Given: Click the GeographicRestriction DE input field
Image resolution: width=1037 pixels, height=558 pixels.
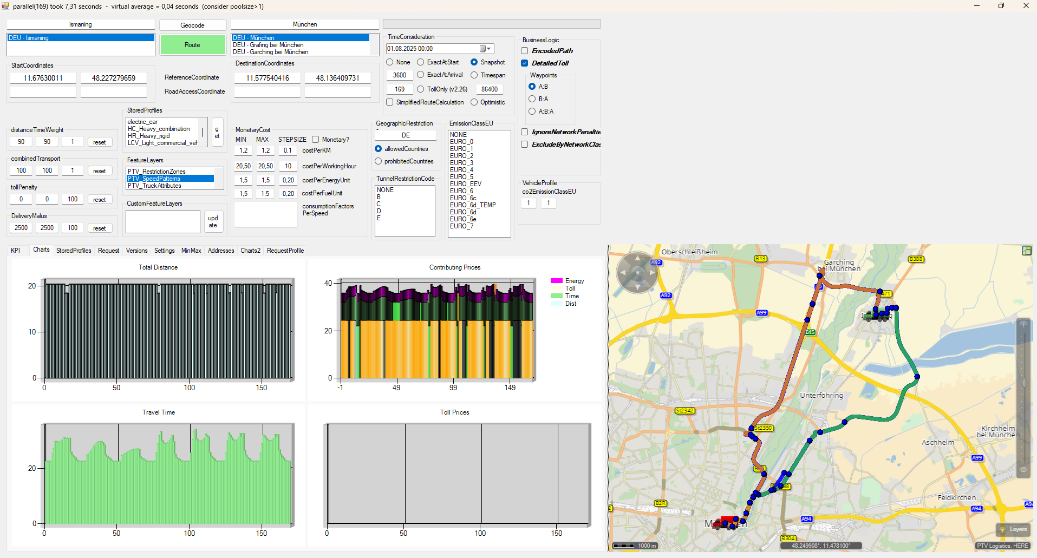Looking at the screenshot, I should point(406,135).
